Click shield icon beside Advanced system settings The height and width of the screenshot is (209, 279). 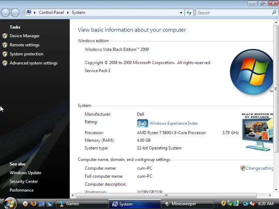(x=5, y=63)
